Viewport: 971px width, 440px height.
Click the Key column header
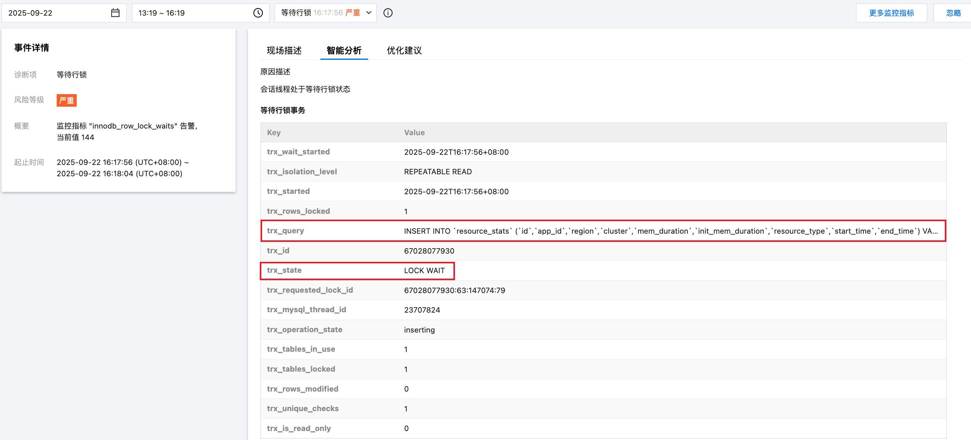[x=274, y=132]
